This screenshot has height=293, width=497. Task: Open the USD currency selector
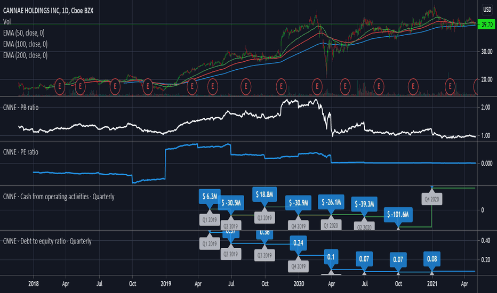[x=487, y=10]
